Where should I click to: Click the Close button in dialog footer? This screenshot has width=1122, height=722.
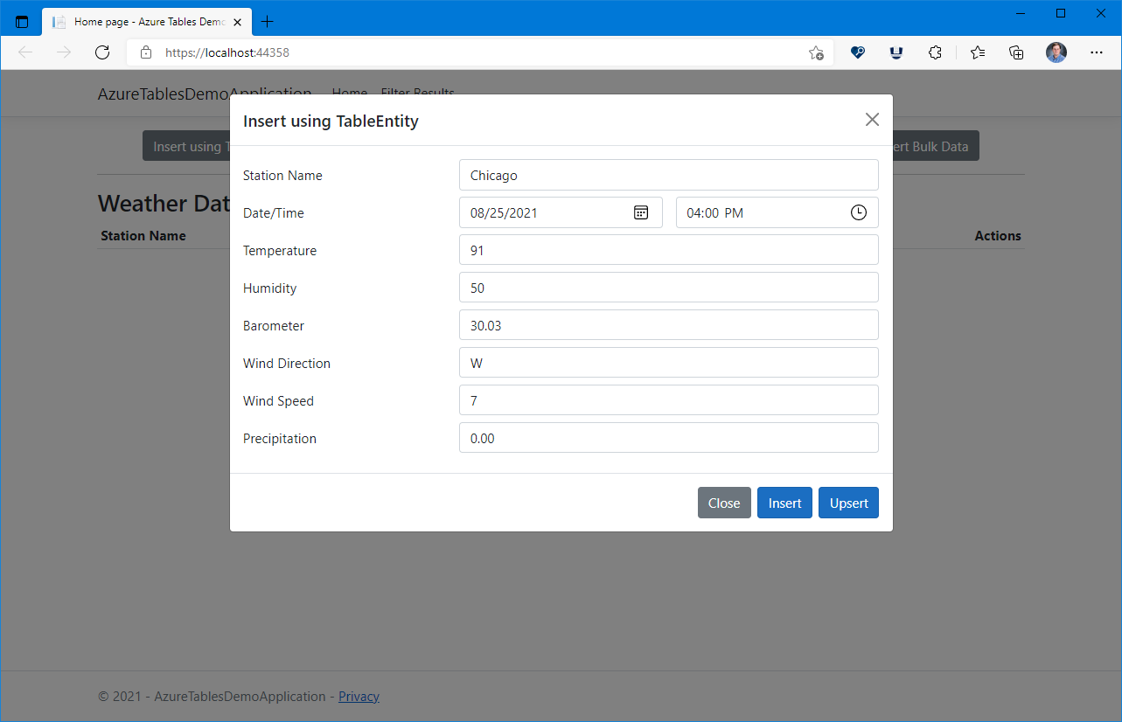click(724, 503)
